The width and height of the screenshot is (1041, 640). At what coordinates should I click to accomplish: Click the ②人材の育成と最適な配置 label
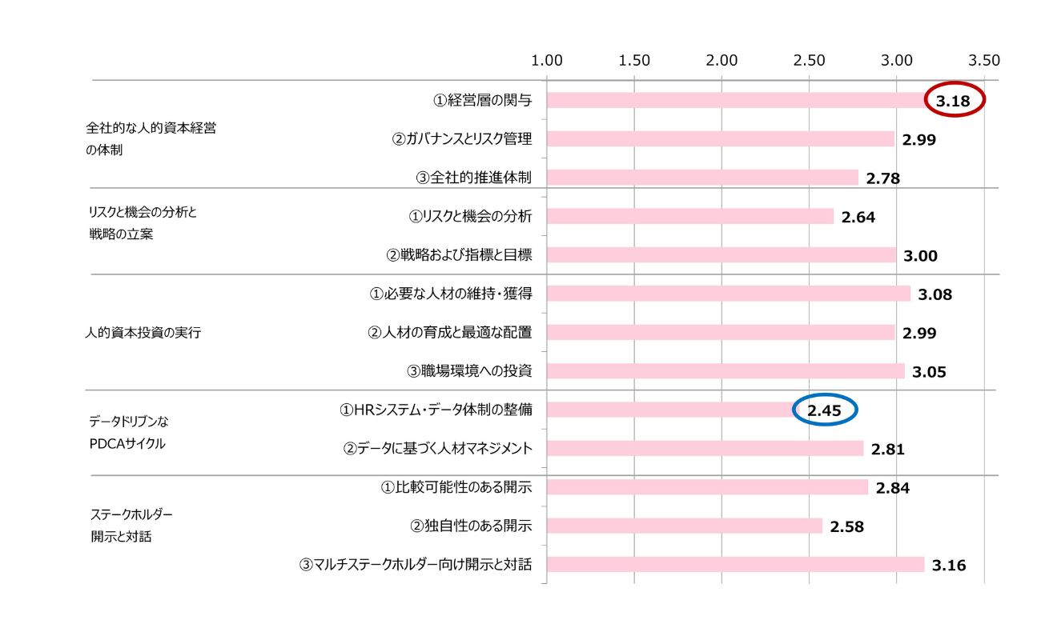(450, 332)
